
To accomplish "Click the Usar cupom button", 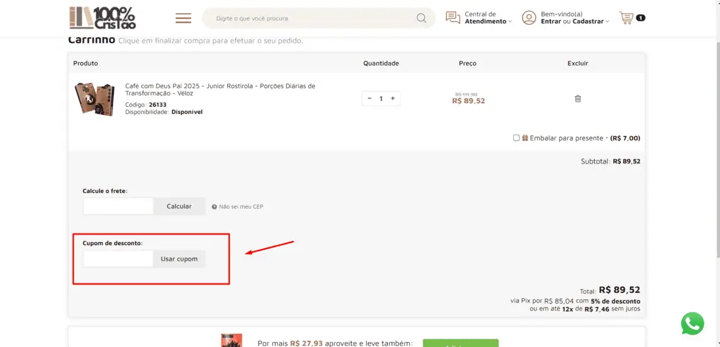I will (179, 259).
